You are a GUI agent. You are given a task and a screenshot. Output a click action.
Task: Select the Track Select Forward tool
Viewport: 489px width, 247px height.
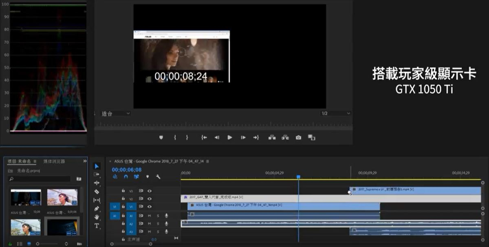click(x=97, y=174)
